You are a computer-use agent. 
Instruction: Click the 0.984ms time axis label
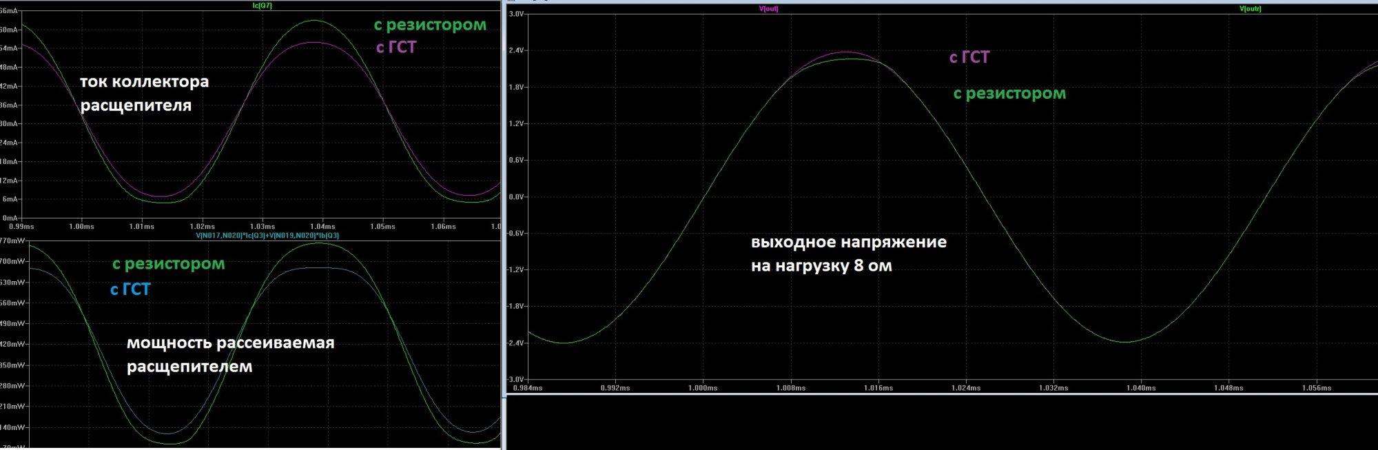(528, 388)
